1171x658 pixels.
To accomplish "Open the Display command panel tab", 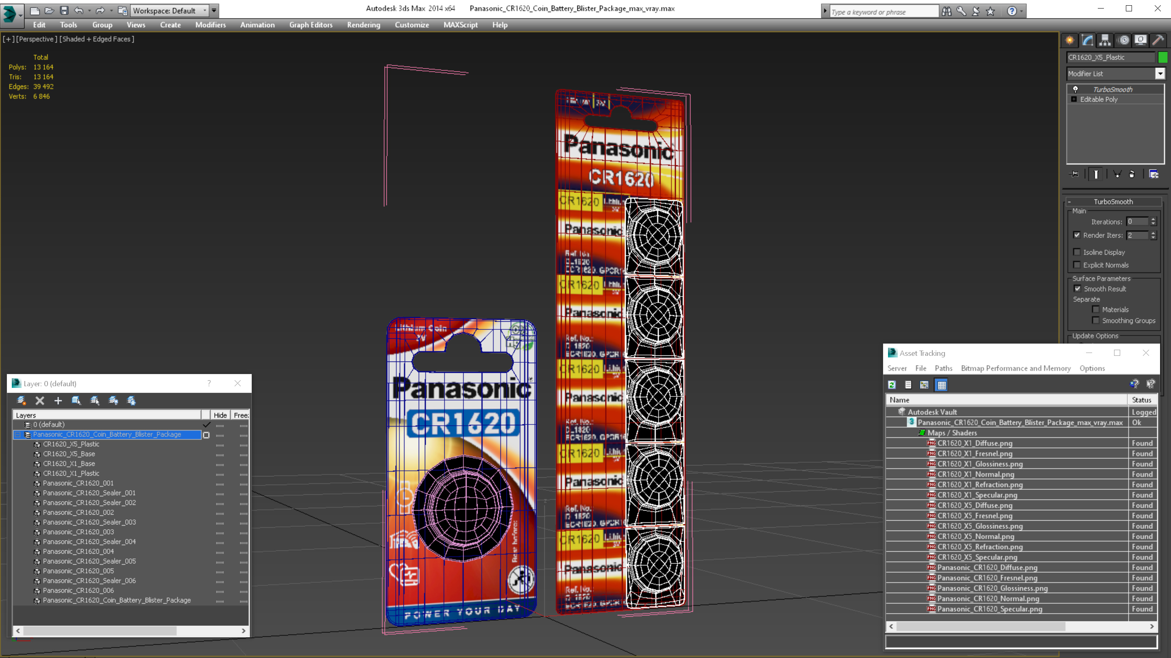I will point(1141,40).
